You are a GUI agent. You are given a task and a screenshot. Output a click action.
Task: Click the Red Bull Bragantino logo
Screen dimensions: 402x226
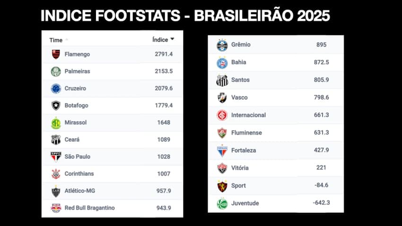pos(56,208)
